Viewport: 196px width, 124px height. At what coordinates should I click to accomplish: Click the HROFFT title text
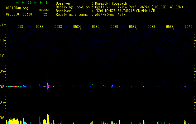click(x=32, y=2)
